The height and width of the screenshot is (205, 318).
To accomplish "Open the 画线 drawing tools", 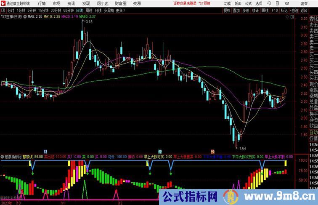I will click(265, 11).
